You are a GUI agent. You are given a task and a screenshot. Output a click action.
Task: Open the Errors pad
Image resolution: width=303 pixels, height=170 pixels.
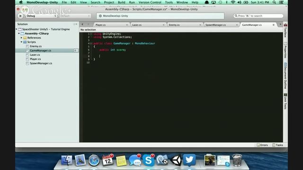click(262, 145)
